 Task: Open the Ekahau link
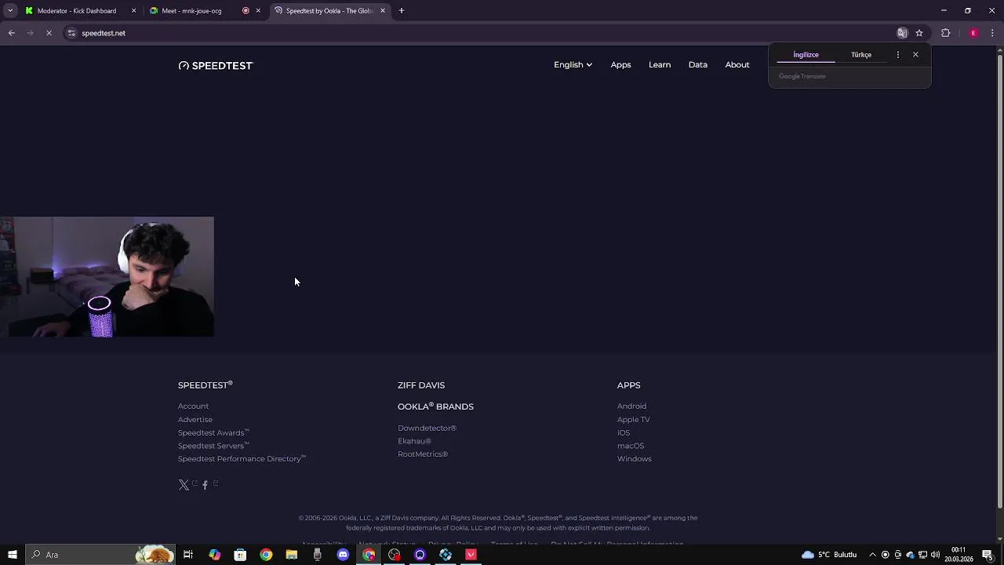(414, 441)
